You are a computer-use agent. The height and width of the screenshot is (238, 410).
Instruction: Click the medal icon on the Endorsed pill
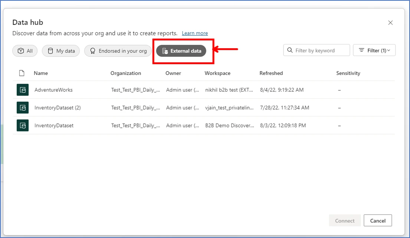pos(92,50)
